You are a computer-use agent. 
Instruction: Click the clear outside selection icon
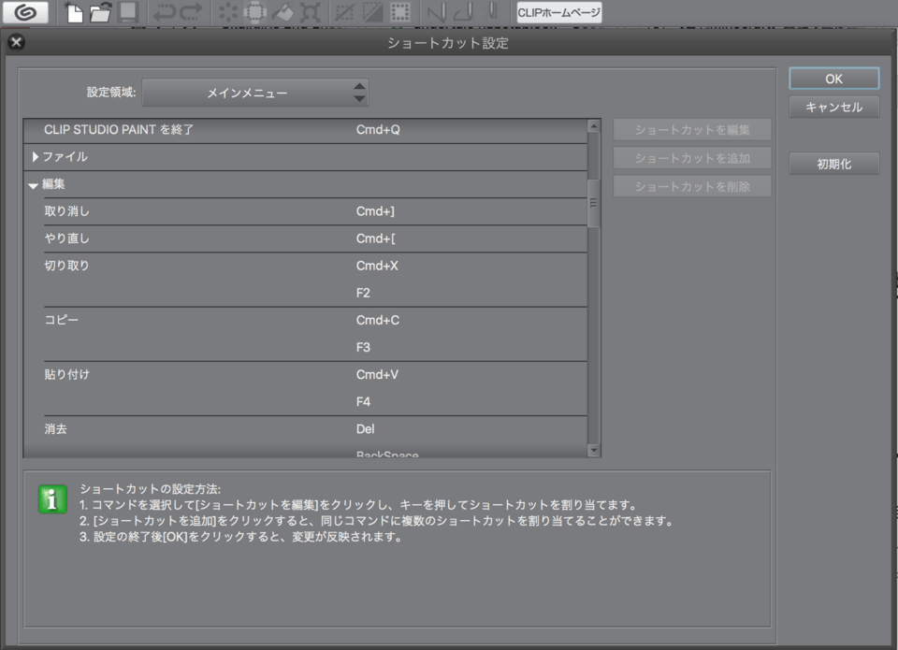point(254,12)
